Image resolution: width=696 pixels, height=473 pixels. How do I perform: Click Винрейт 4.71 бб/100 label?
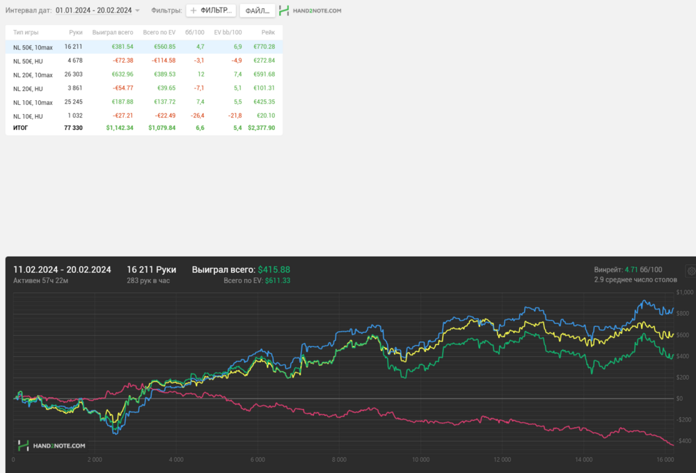[628, 270]
